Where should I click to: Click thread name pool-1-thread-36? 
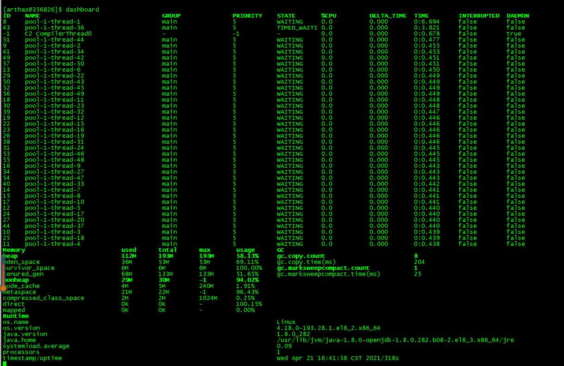pos(55,28)
